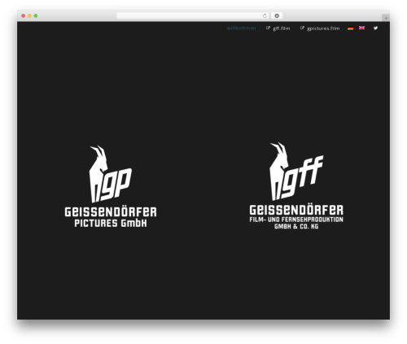
Task: Click the round button beside the address bar
Action: coord(277,16)
